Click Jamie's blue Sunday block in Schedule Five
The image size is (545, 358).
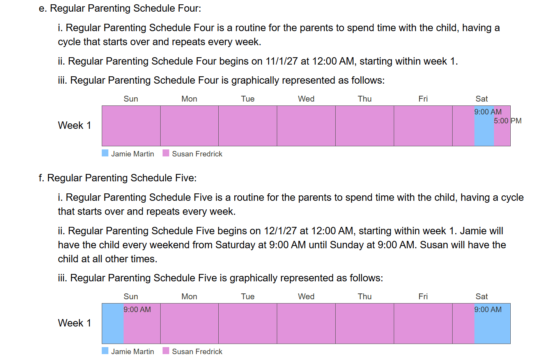tap(113, 323)
